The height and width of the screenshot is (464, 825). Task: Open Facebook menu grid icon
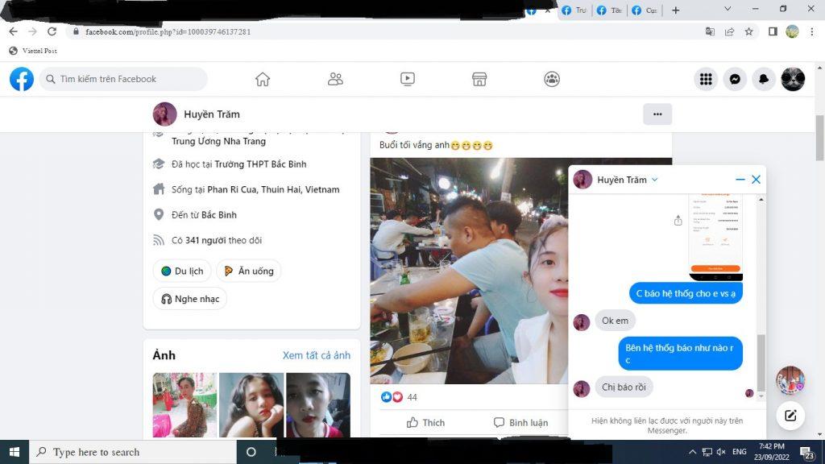pos(706,79)
